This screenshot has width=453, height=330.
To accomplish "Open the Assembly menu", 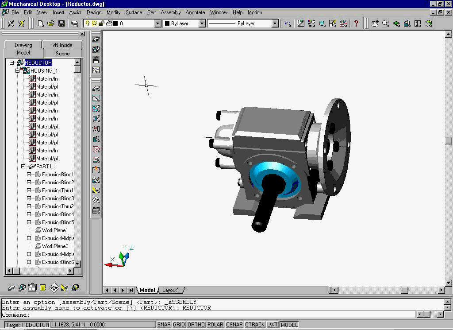I will pos(170,12).
